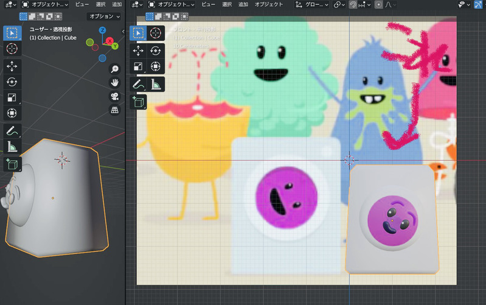The width and height of the screenshot is (486, 305).
Task: Click the pan hand navigation icon
Action: pyautogui.click(x=114, y=83)
